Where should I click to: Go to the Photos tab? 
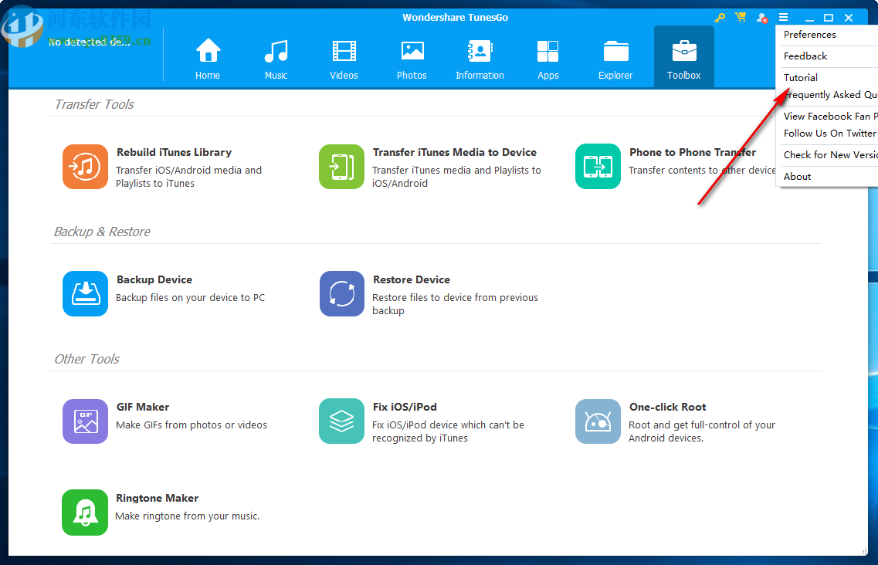point(412,59)
